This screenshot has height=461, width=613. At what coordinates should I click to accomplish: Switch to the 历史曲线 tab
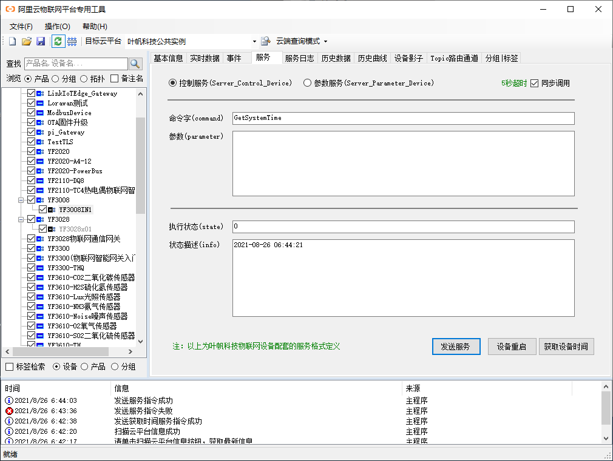click(372, 58)
